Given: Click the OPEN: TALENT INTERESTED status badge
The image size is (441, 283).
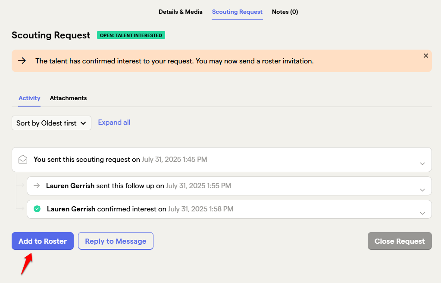Looking at the screenshot, I should [131, 35].
